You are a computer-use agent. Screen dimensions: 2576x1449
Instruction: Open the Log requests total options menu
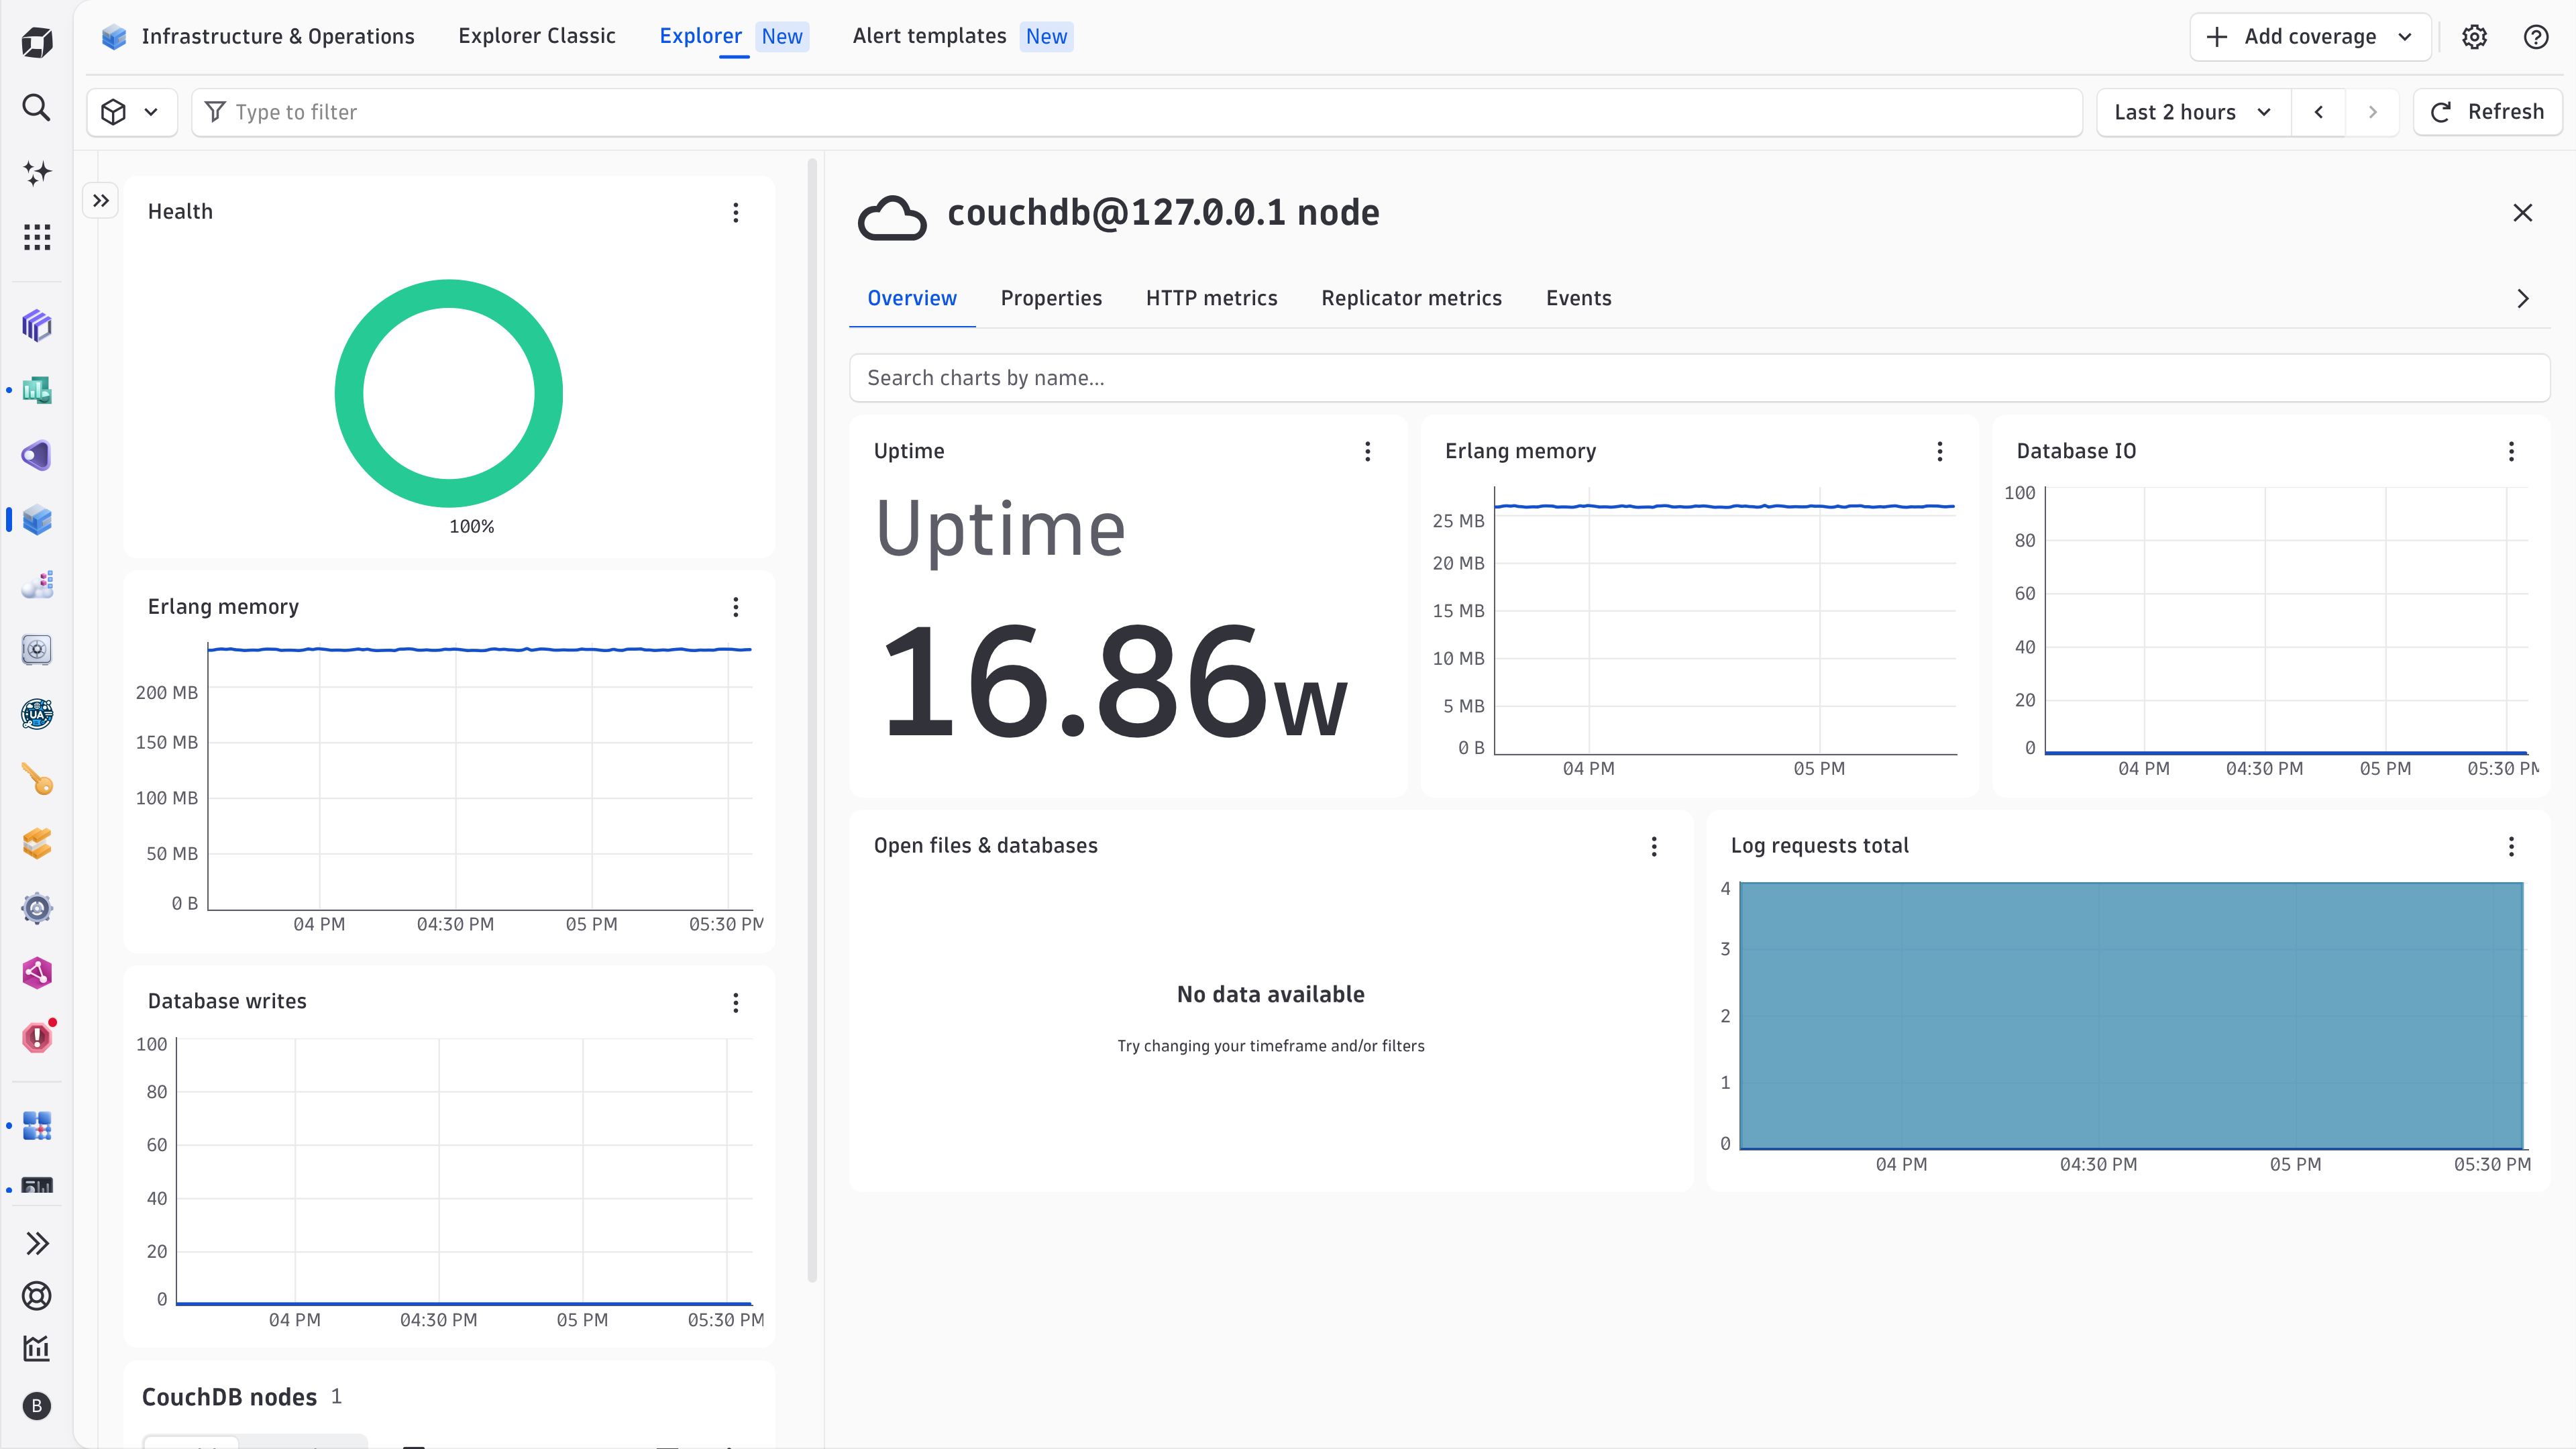coord(2511,847)
